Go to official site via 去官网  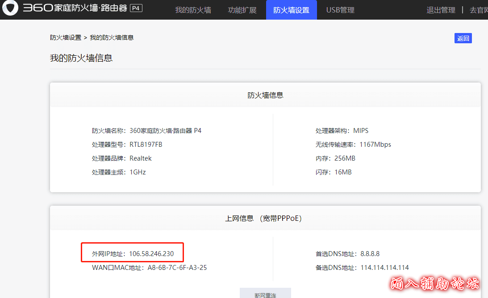tap(478, 10)
